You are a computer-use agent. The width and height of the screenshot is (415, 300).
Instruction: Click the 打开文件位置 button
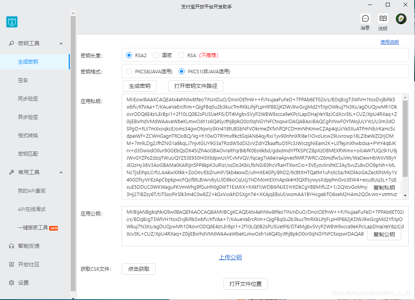[x=246, y=284]
